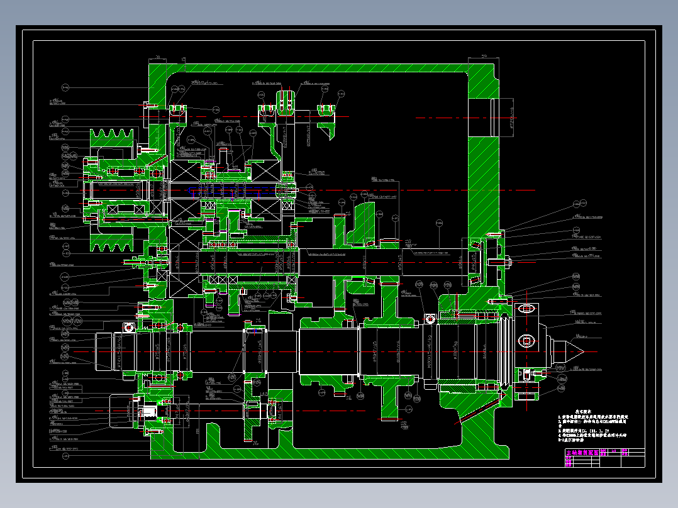Select the topmost balloon callout on the left side

(x=65, y=88)
